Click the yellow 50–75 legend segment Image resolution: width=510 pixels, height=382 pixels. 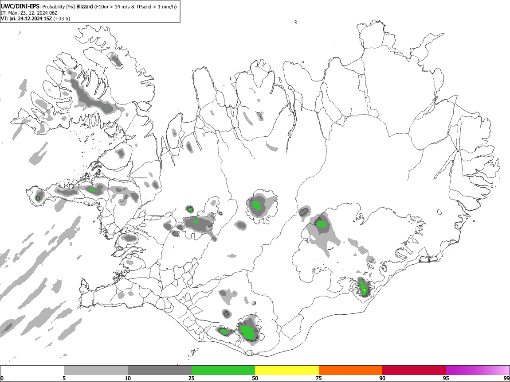tap(287, 370)
